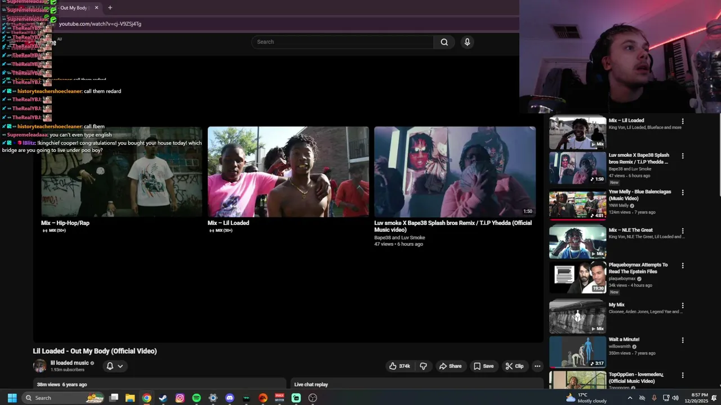
Task: Open OBS Studio from the taskbar
Action: coord(313,398)
